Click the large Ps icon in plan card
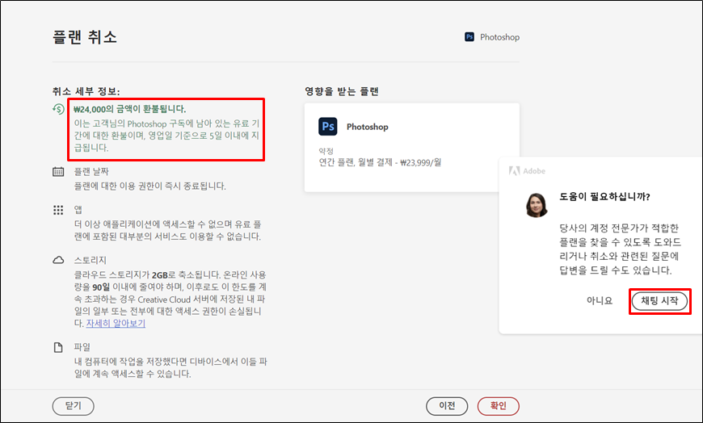Screen dimensions: 703x423 328,127
